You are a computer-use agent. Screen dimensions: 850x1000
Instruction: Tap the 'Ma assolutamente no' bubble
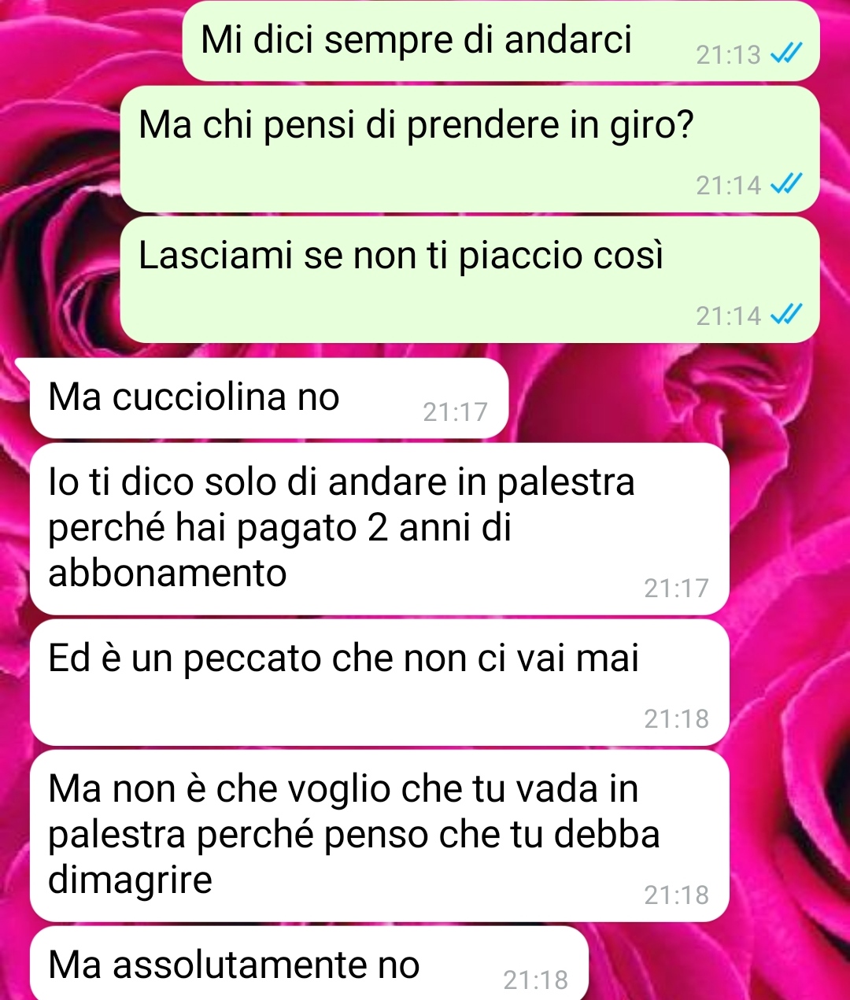(x=309, y=964)
